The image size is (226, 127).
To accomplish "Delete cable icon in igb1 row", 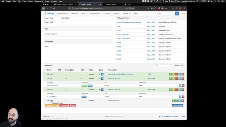I will point(177,79).
